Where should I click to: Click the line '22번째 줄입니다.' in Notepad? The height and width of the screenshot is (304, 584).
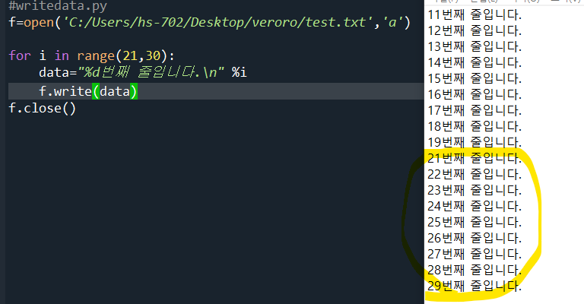pyautogui.click(x=474, y=175)
